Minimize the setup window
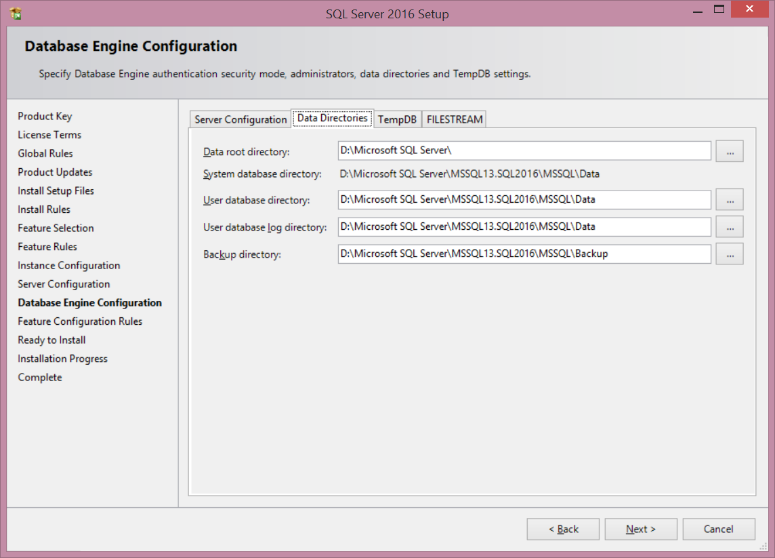 [696, 9]
